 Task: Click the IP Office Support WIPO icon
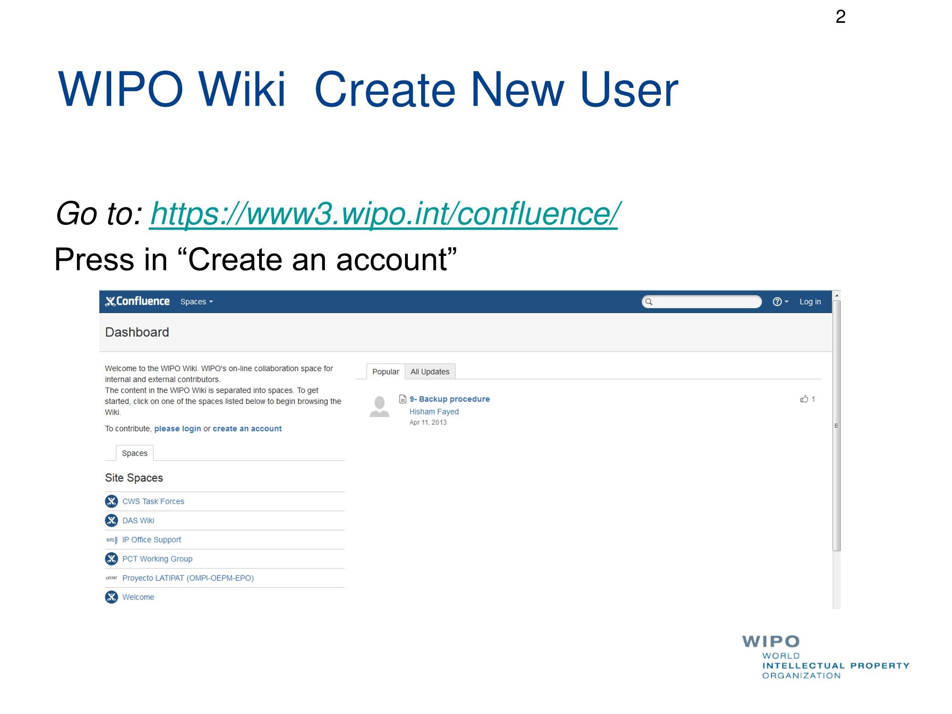(x=112, y=540)
